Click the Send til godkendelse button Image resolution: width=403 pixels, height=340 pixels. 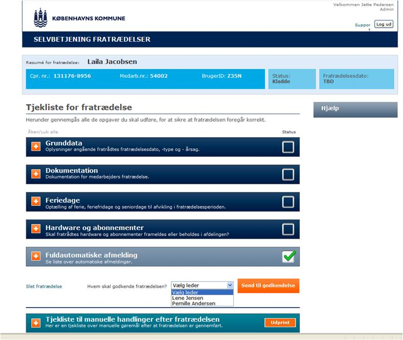268,286
